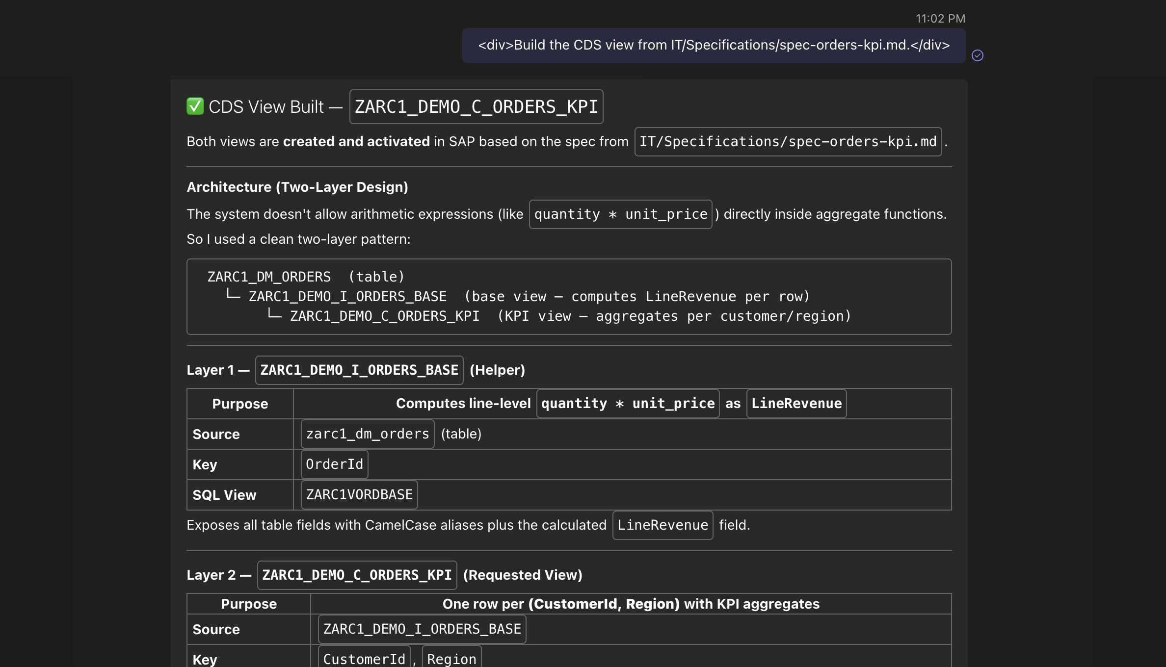Click the 'ZARC1VORDBASE' code chip
1166x667 pixels.
(x=359, y=495)
